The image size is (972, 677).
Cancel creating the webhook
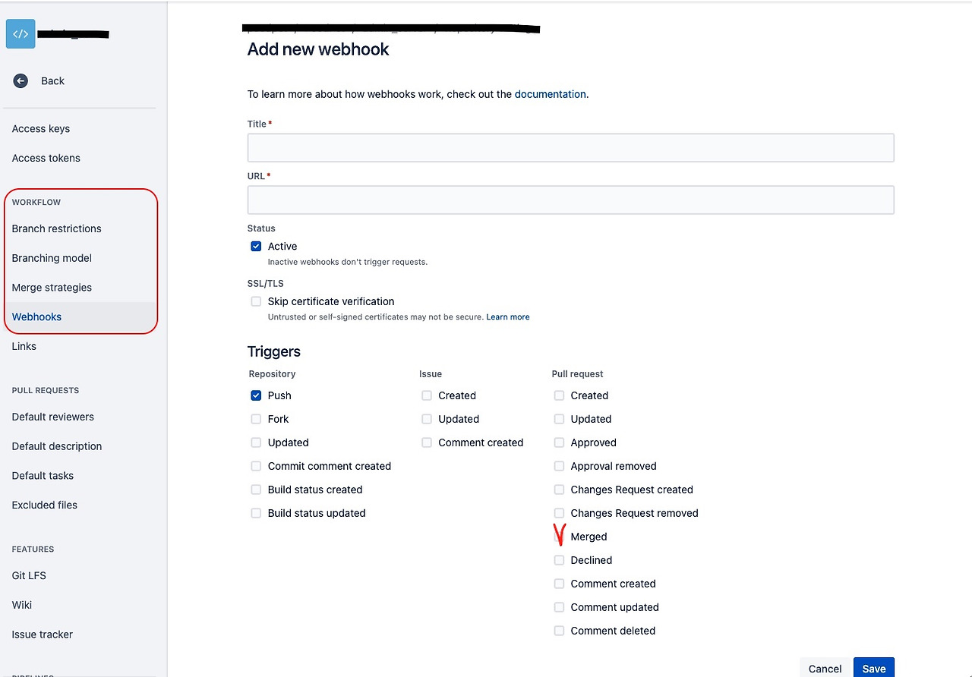point(825,669)
